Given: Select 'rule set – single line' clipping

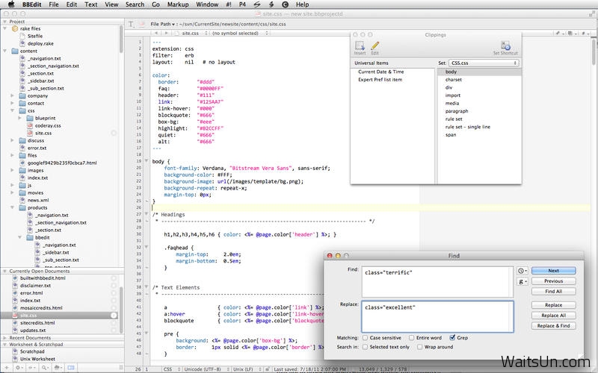Looking at the screenshot, I should [x=468, y=127].
